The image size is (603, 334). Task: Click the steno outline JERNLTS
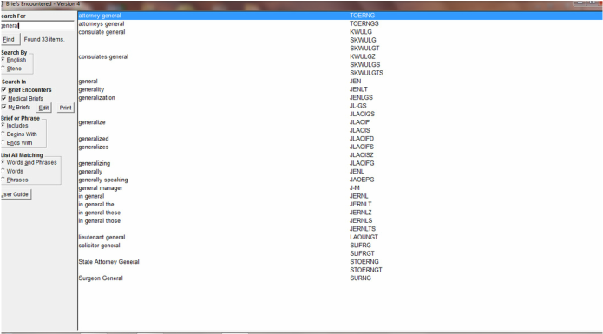pos(363,229)
